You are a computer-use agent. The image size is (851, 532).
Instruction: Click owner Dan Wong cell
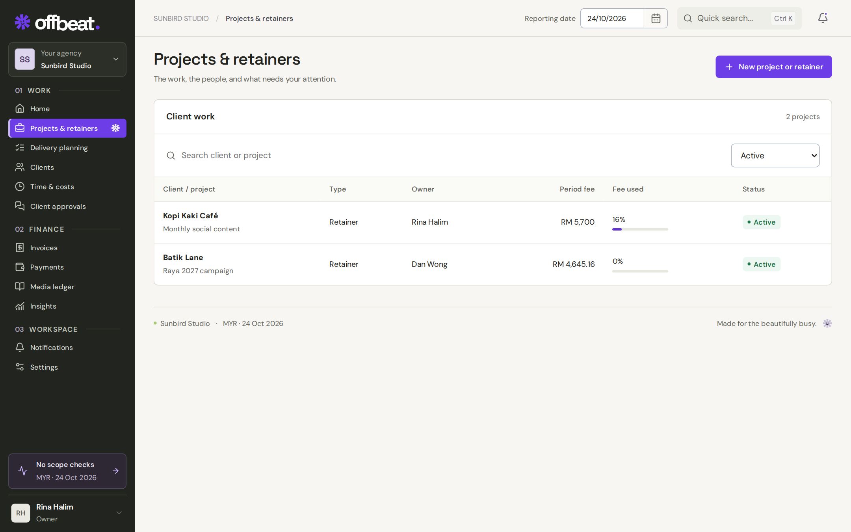click(x=429, y=264)
